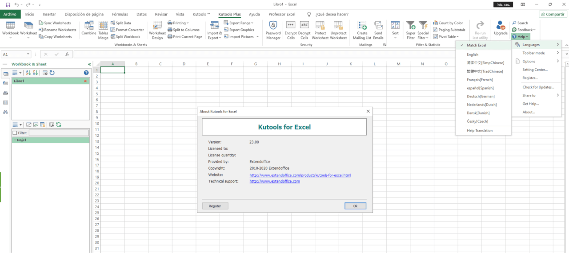Click Count by Color
This screenshot has height=253, width=569.
coord(448,23)
